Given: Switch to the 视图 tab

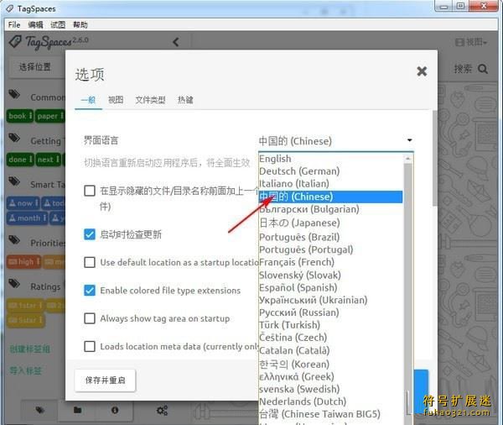Looking at the screenshot, I should coord(116,100).
